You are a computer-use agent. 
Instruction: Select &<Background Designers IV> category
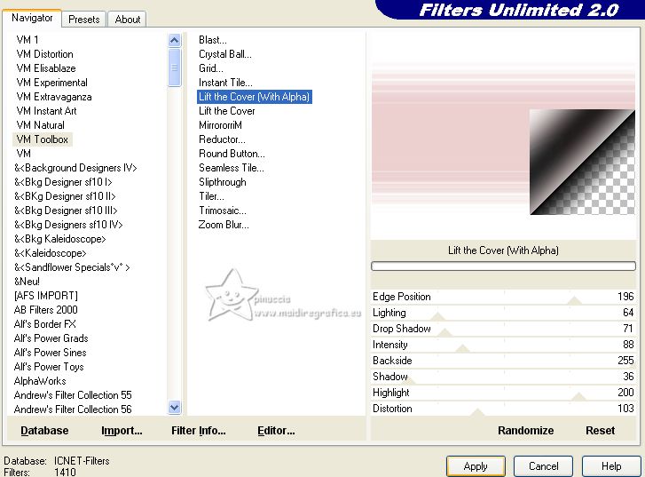75,168
